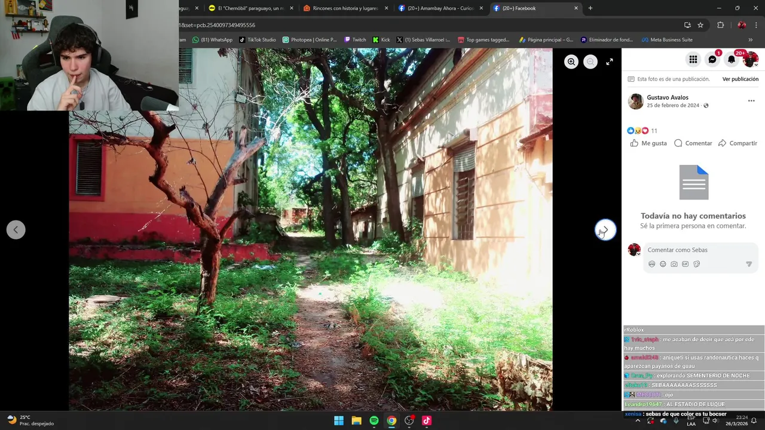Viewport: 765px width, 430px height.
Task: Open Facebook notifications bell
Action: coord(732,59)
